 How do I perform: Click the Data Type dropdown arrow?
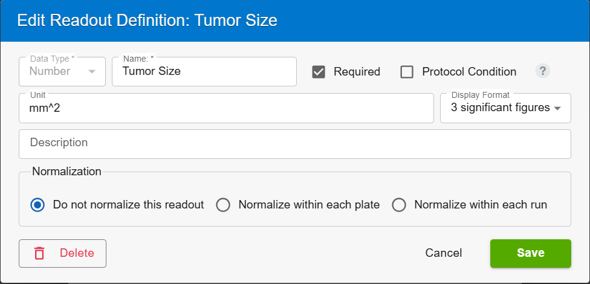[x=92, y=71]
